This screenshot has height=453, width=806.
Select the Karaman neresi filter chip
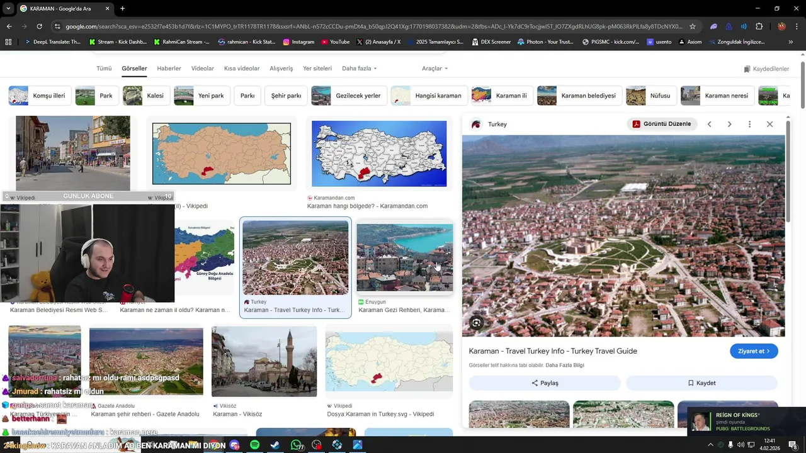[717, 96]
